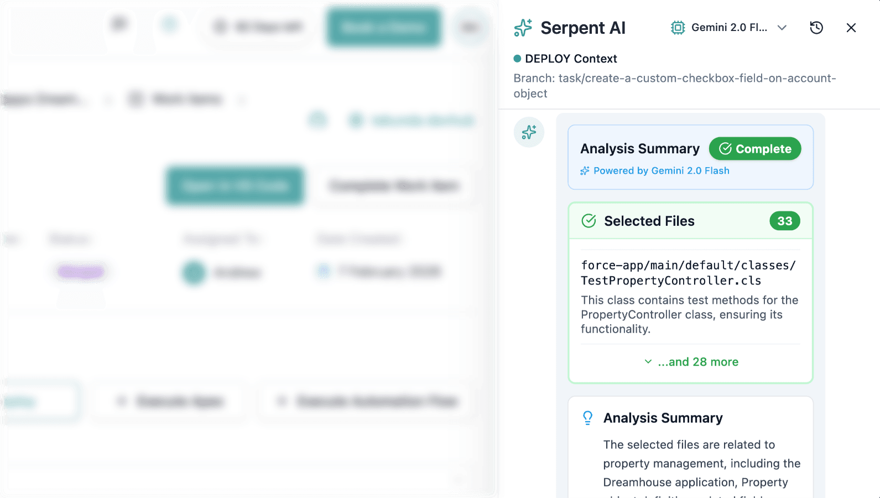The height and width of the screenshot is (498, 880).
Task: Click the Selected Files checkmark icon
Action: coord(589,221)
